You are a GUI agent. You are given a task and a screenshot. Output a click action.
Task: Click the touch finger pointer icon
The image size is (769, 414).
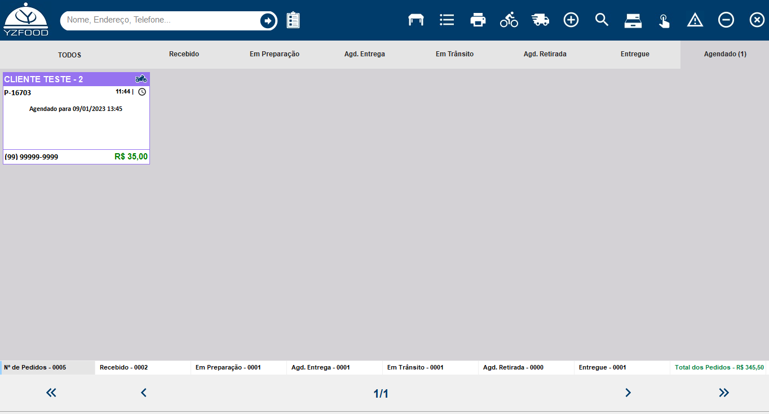click(664, 21)
